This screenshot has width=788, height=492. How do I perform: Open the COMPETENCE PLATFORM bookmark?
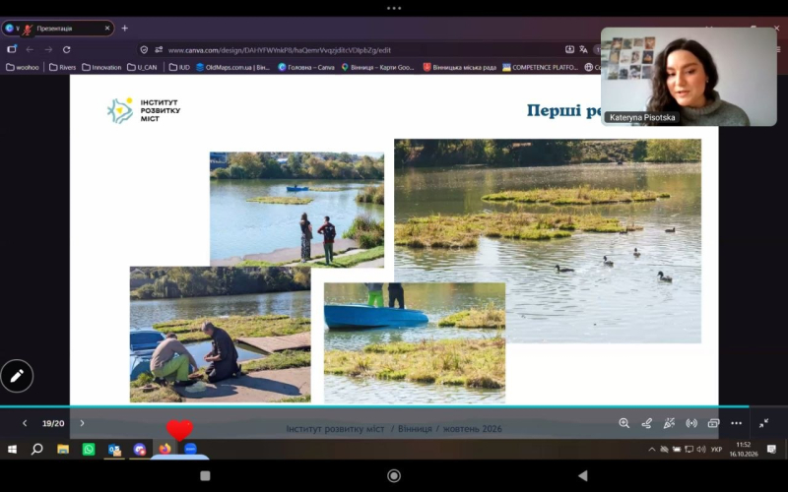[x=540, y=67]
